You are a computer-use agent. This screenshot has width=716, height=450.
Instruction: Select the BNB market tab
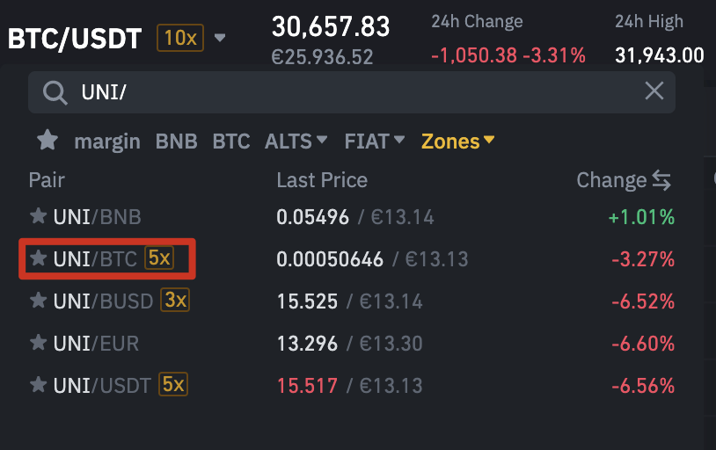[176, 141]
